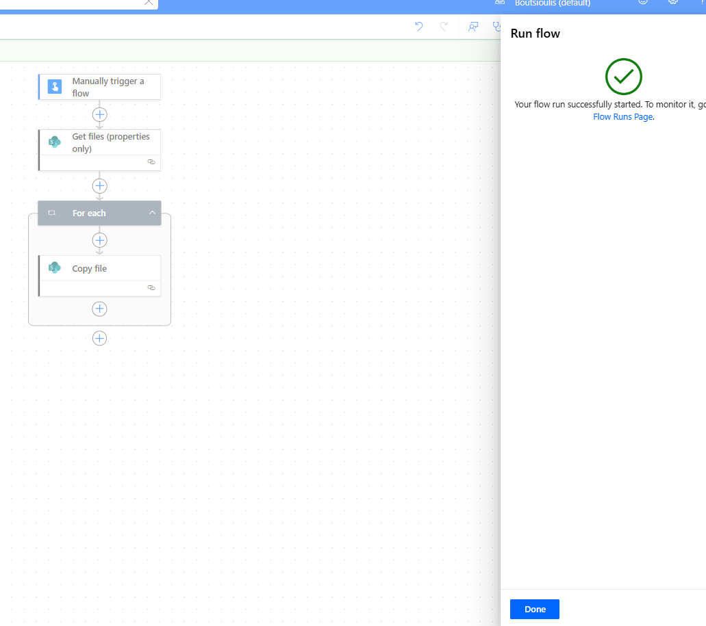Viewport: 706px width, 626px height.
Task: Click SharePoint icon on Get files action
Action: pos(54,142)
